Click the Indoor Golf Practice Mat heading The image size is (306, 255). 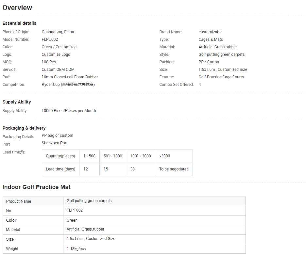coord(36,187)
